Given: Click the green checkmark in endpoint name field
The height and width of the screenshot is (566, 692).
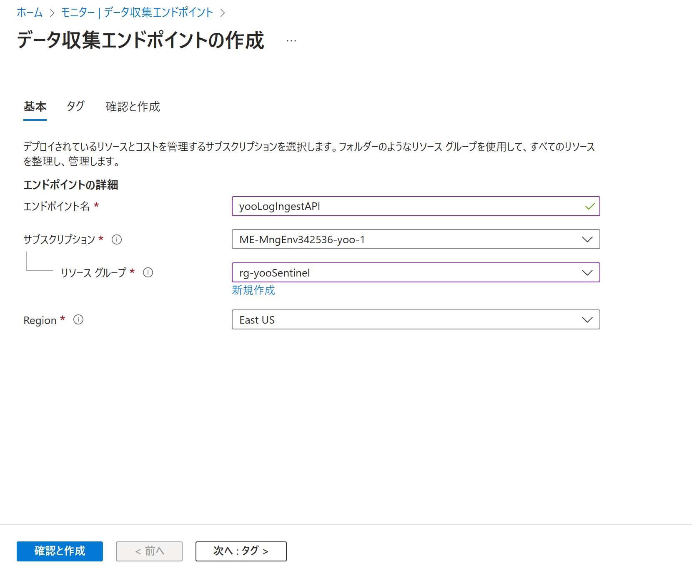Looking at the screenshot, I should click(590, 206).
